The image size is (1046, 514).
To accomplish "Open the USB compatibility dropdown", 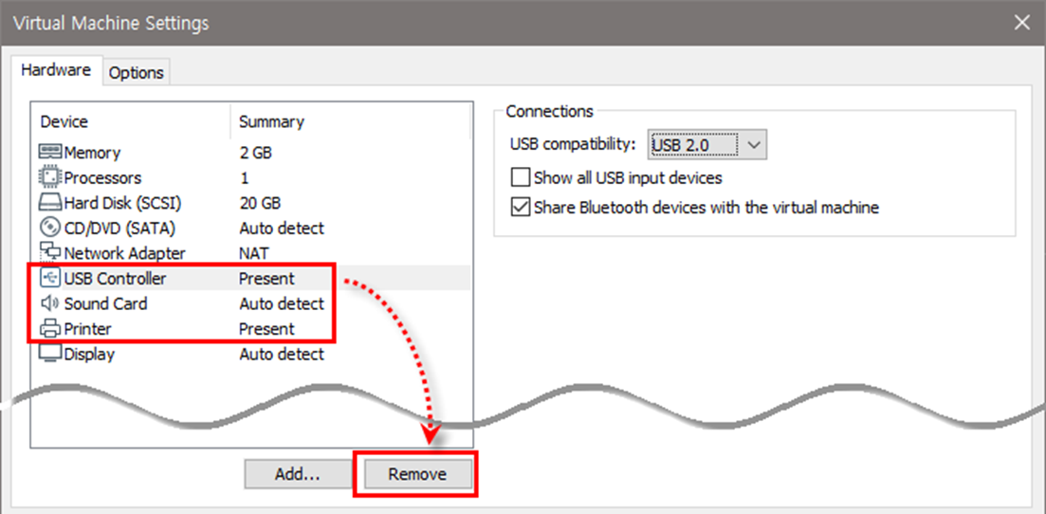I will click(x=707, y=145).
